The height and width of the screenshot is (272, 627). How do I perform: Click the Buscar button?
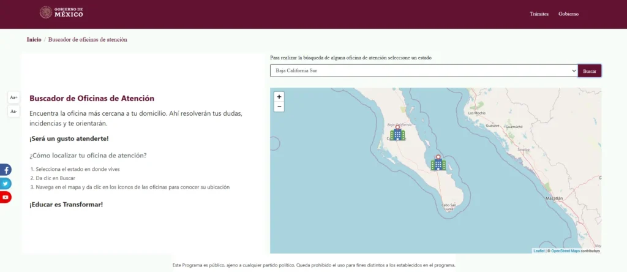(590, 71)
